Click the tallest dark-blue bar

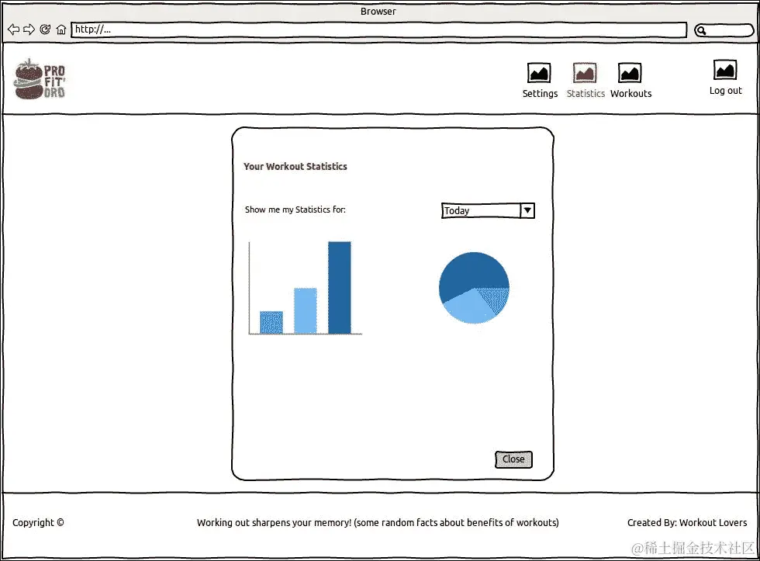[340, 288]
